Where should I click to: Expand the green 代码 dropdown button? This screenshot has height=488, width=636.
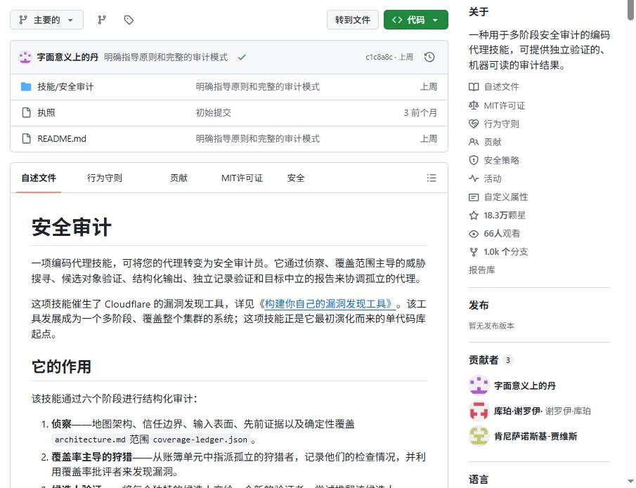click(x=416, y=20)
